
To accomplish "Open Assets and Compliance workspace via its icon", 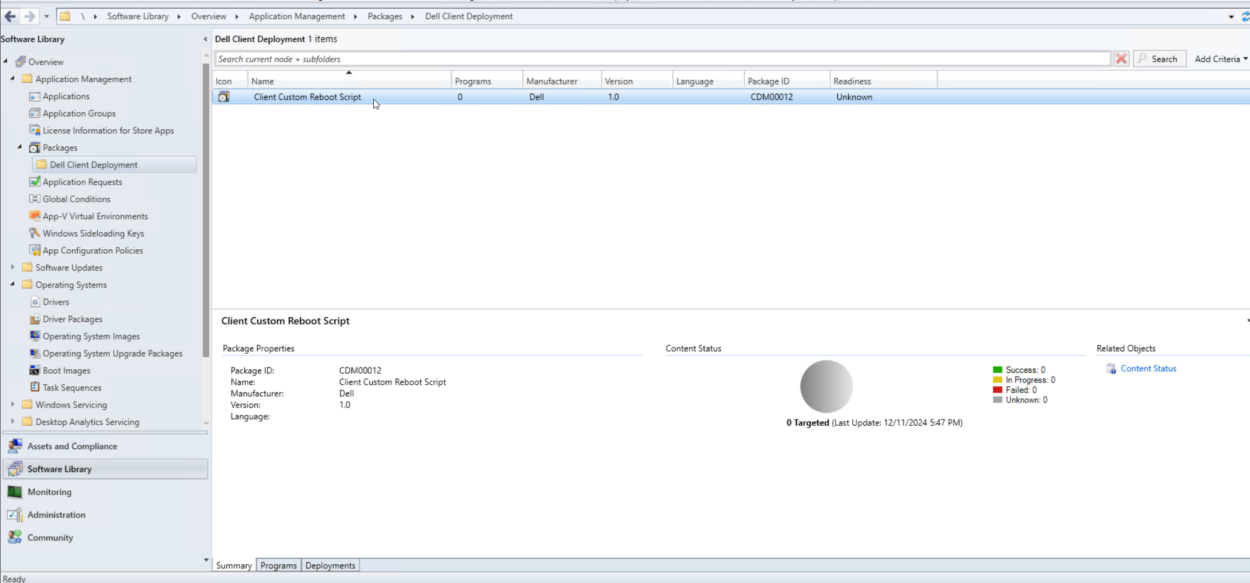I will click(x=15, y=446).
